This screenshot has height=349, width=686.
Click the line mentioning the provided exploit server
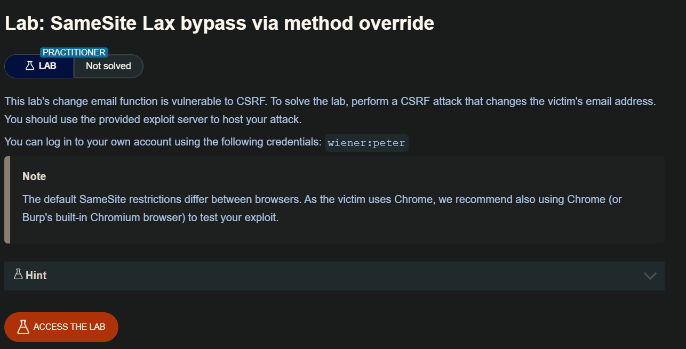click(x=153, y=119)
